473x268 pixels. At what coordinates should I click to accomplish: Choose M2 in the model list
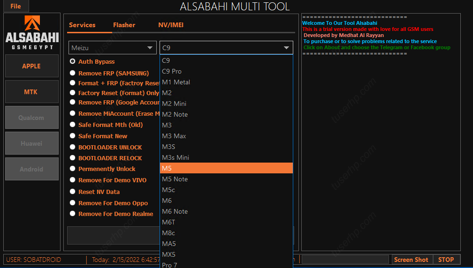pos(226,93)
